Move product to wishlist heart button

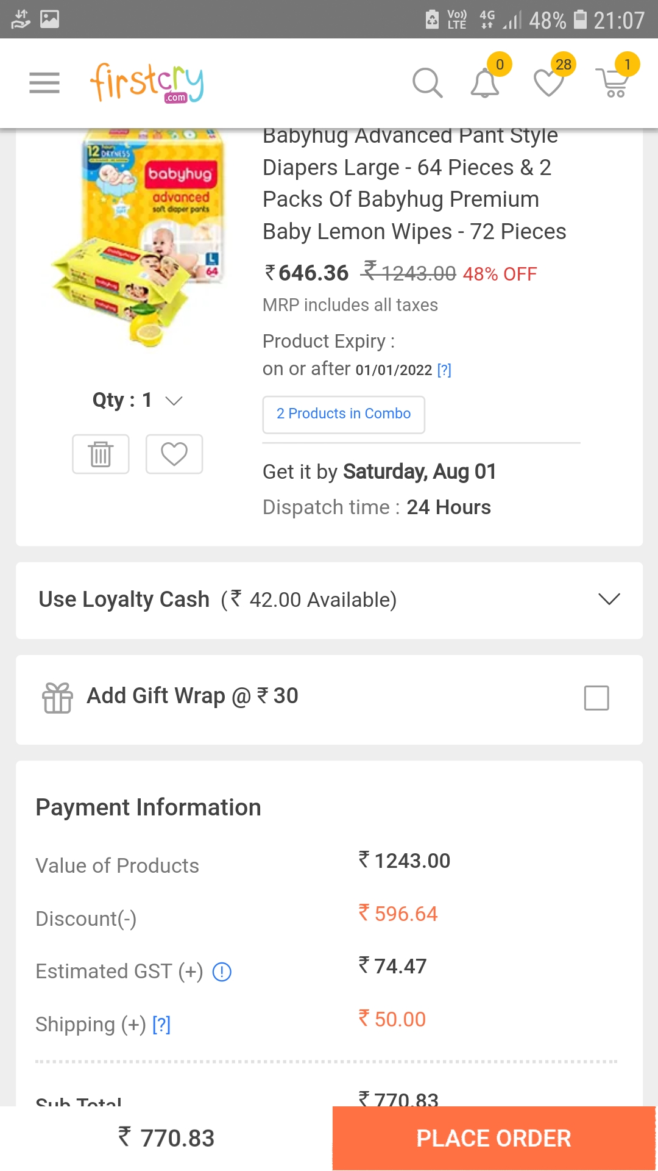point(174,454)
